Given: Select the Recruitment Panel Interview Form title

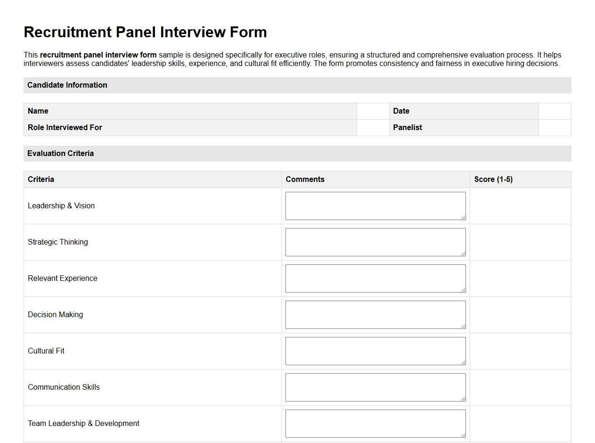Looking at the screenshot, I should [145, 32].
